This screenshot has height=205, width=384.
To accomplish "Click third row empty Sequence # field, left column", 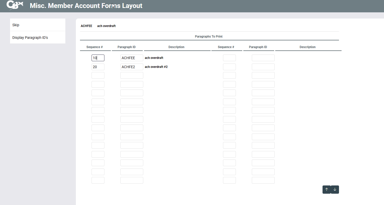I will (x=98, y=75).
